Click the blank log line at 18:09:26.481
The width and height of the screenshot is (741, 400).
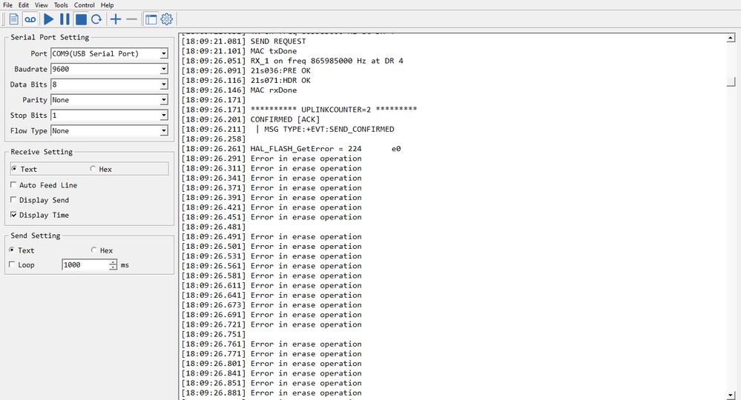click(x=214, y=227)
